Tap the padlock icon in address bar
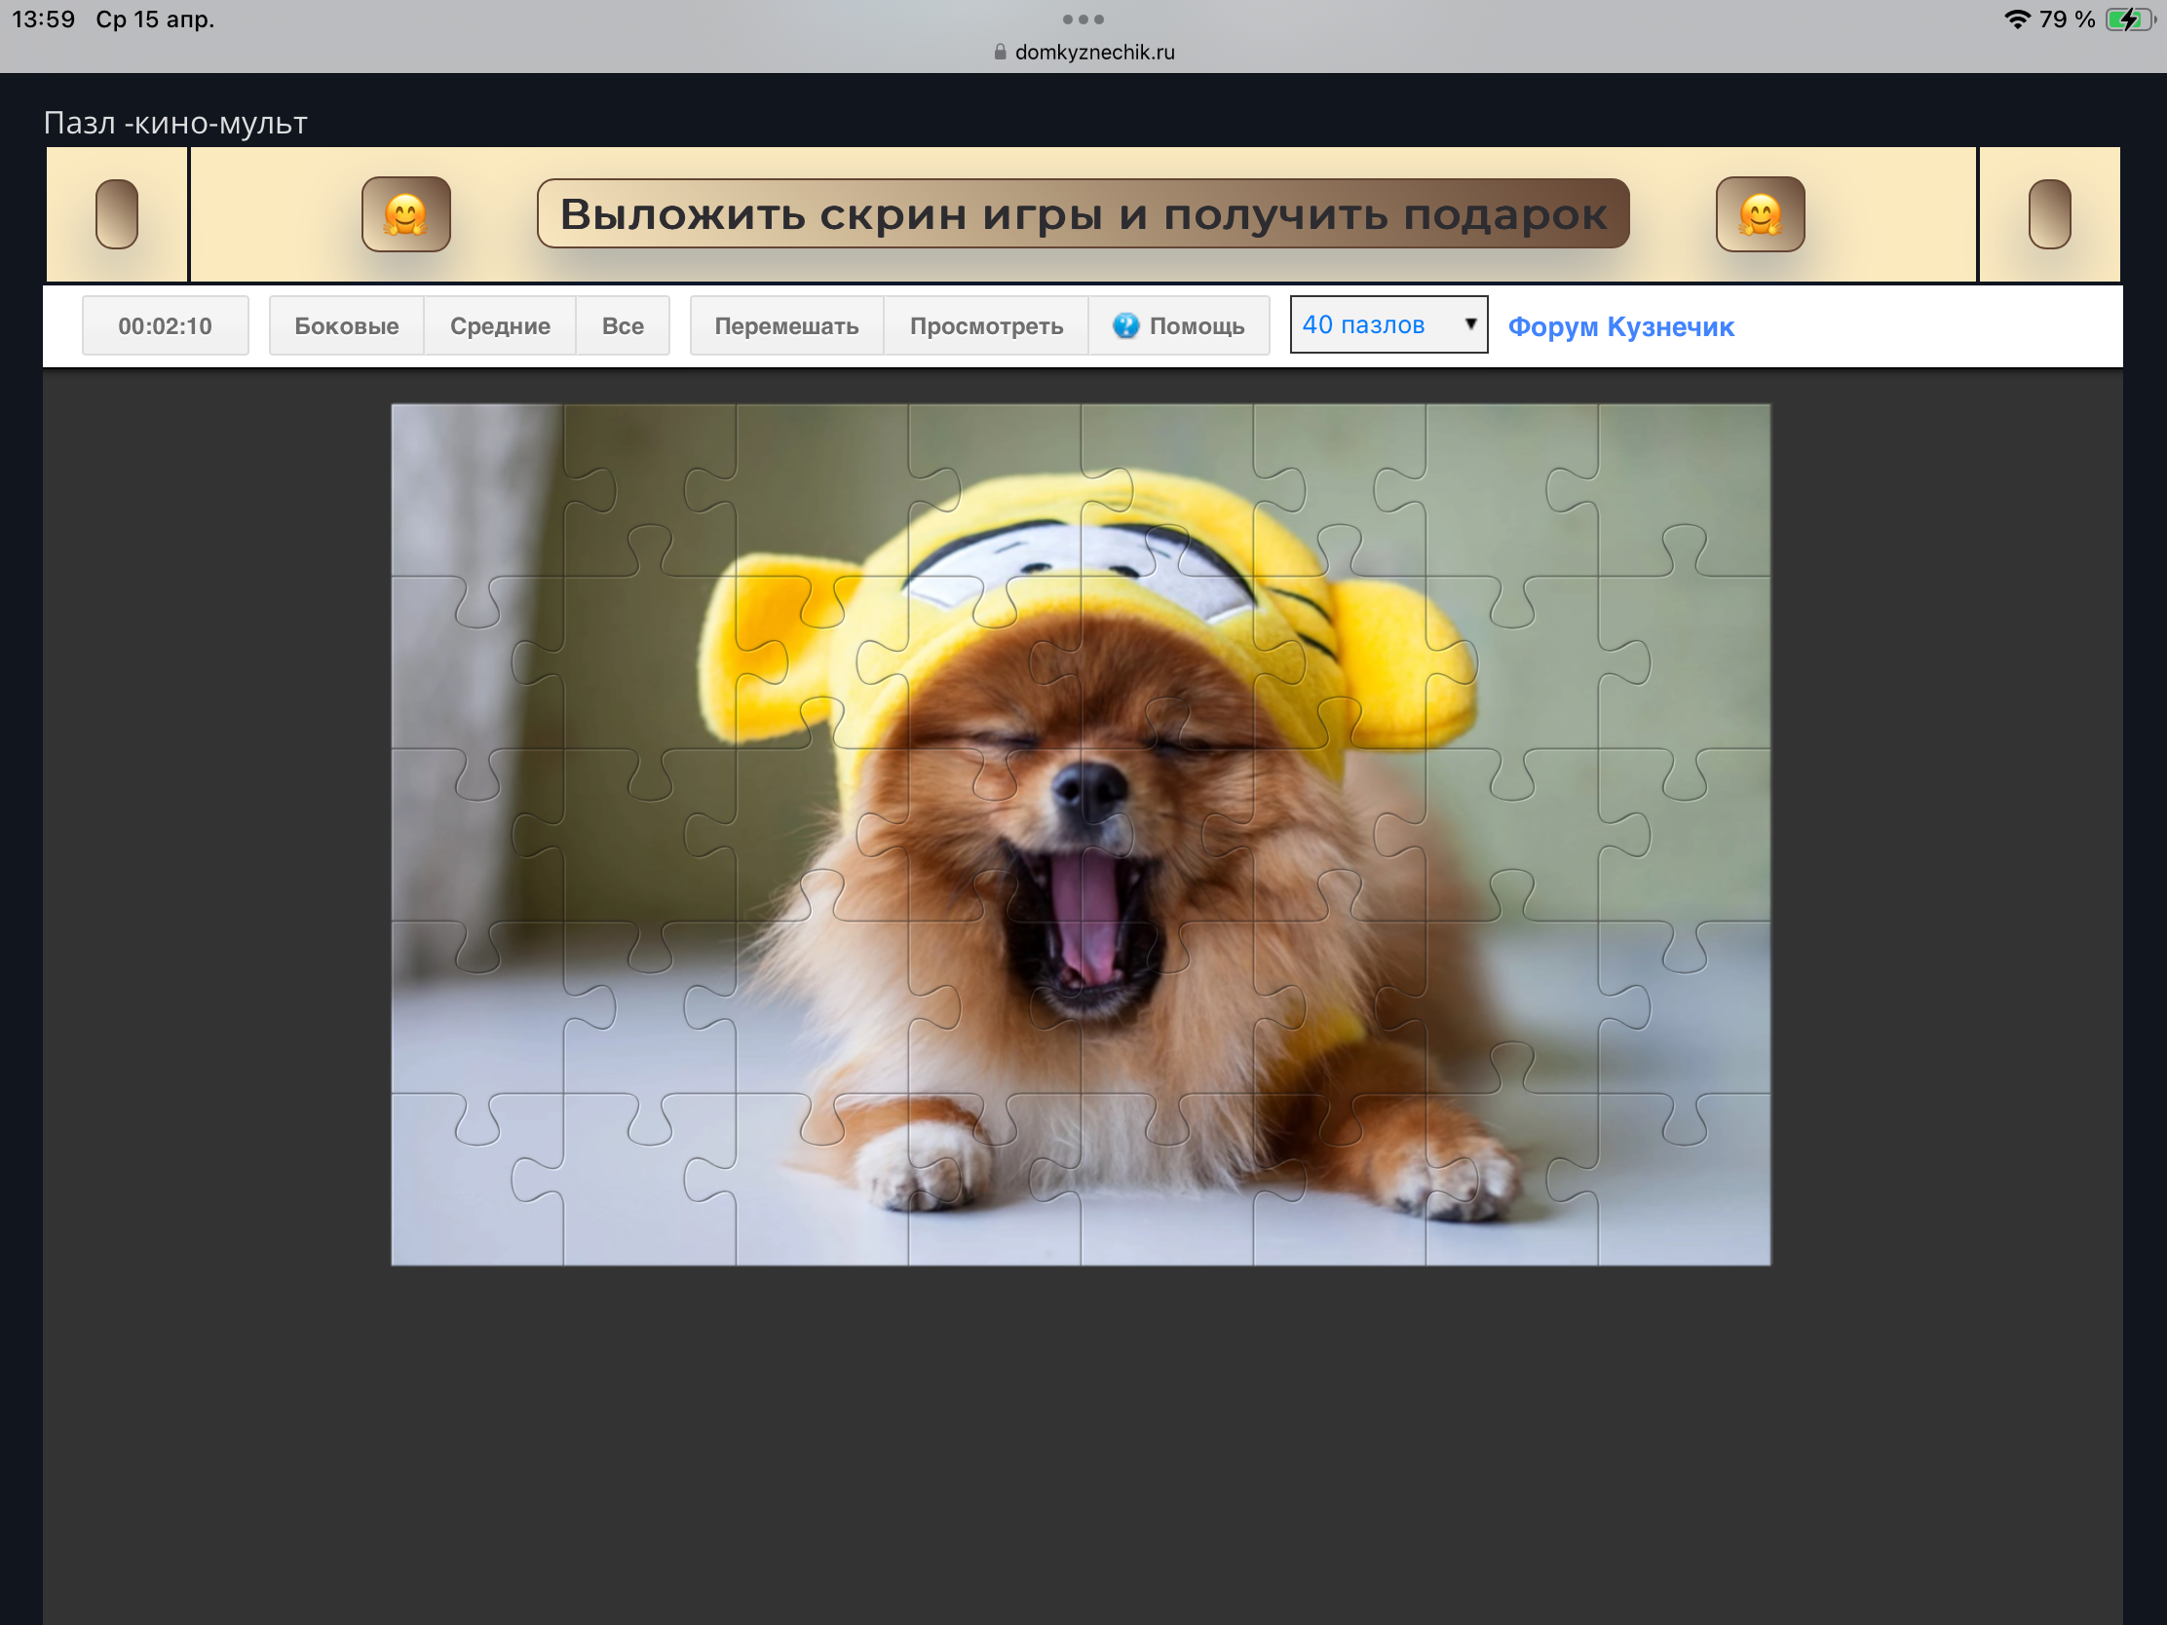The width and height of the screenshot is (2167, 1625). pyautogui.click(x=1000, y=52)
